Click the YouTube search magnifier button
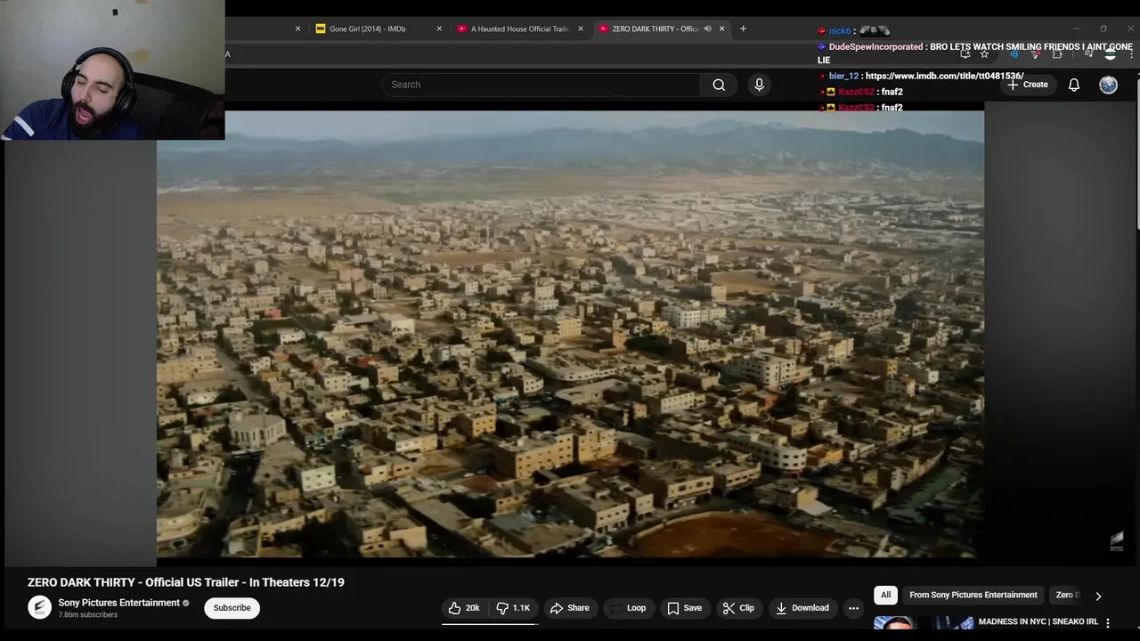The width and height of the screenshot is (1140, 641). (x=719, y=85)
